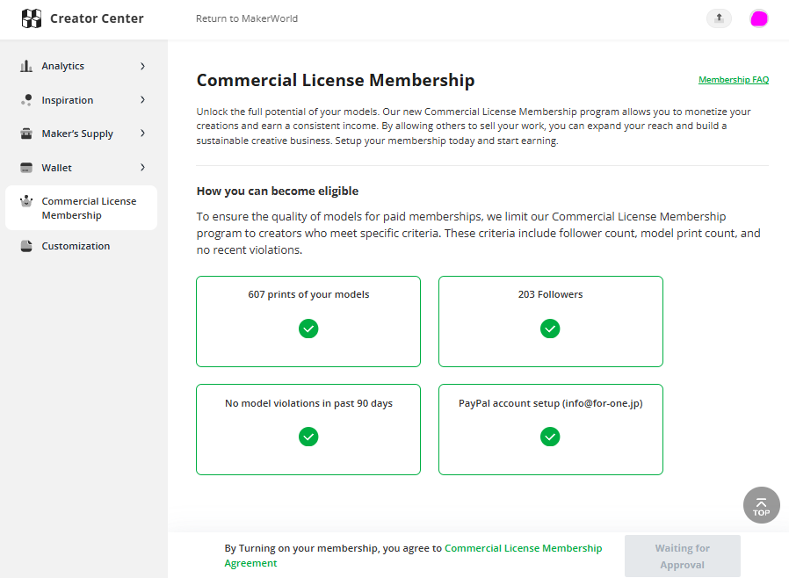Viewport: 789px width, 578px height.
Task: Expand the Inspiration section chevron
Action: coord(143,99)
